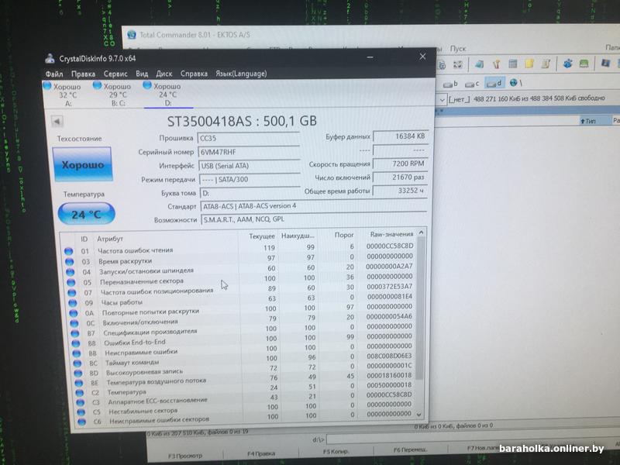Click the Raw-значения column header
Viewport: 620px width, 465px height.
pyautogui.click(x=391, y=234)
